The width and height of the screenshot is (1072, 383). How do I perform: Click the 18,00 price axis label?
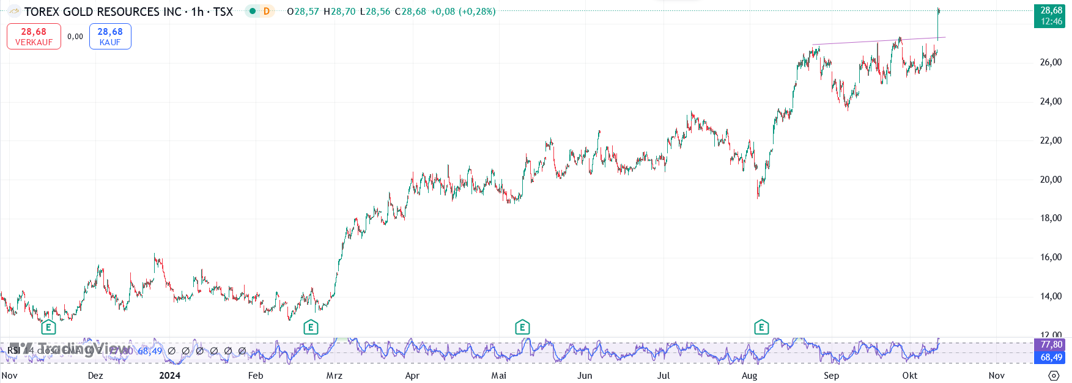click(1051, 218)
